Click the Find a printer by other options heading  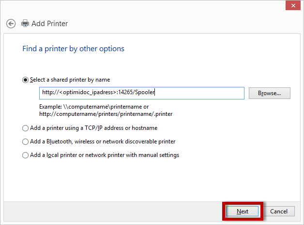74,49
